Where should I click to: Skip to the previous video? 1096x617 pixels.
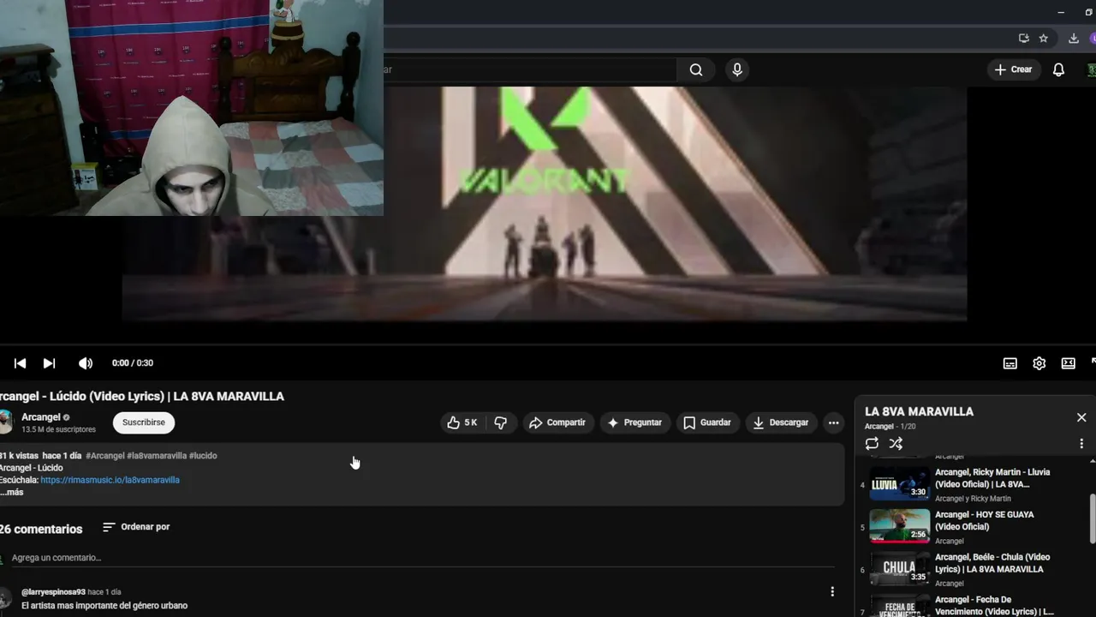pos(20,363)
